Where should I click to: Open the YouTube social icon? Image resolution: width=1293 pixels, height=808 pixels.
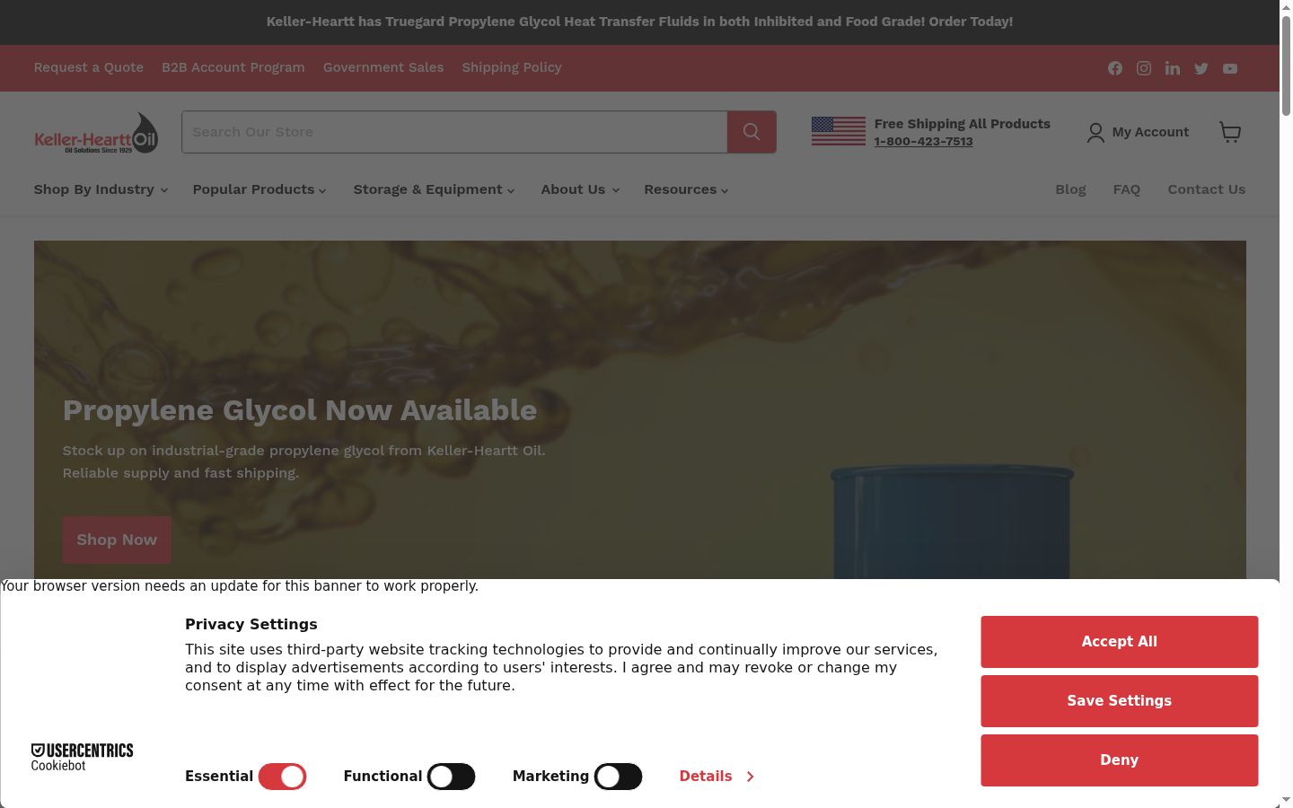[1230, 68]
